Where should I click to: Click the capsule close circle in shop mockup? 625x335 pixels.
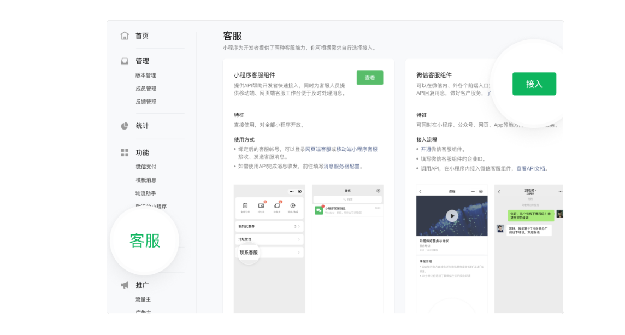click(300, 191)
